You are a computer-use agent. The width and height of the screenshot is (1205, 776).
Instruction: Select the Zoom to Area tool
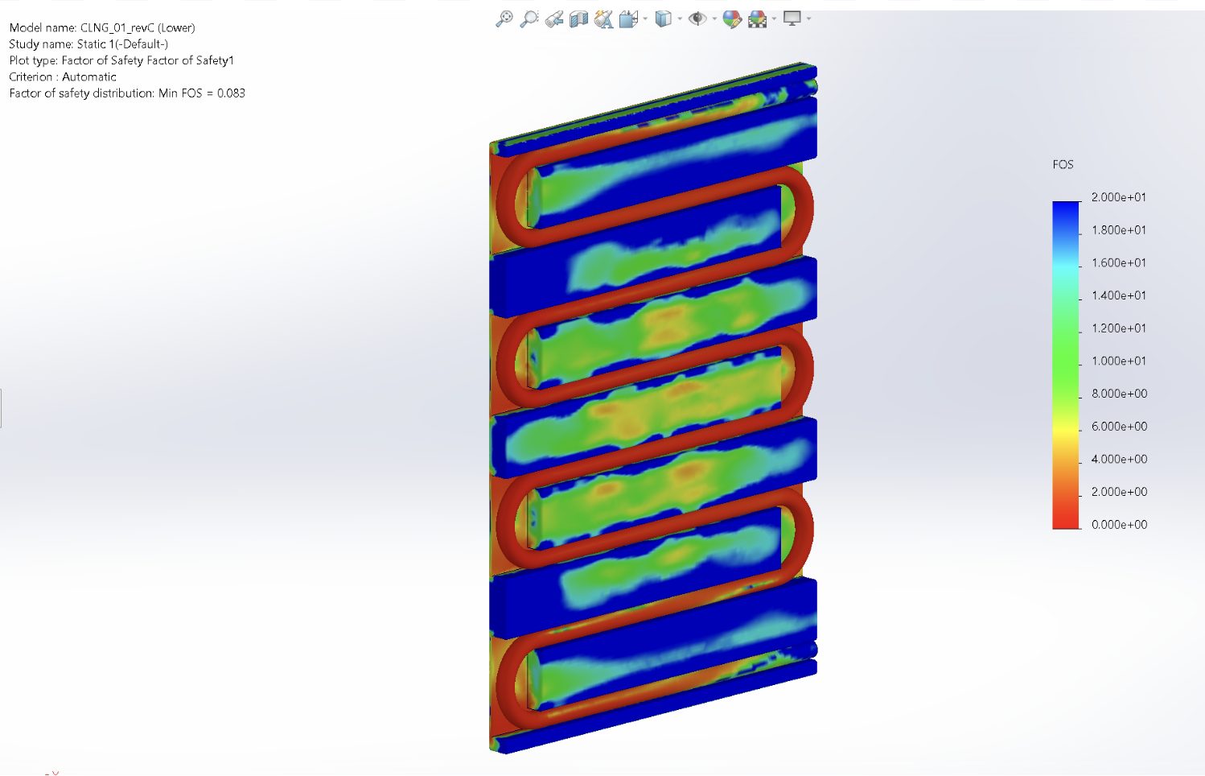[528, 19]
